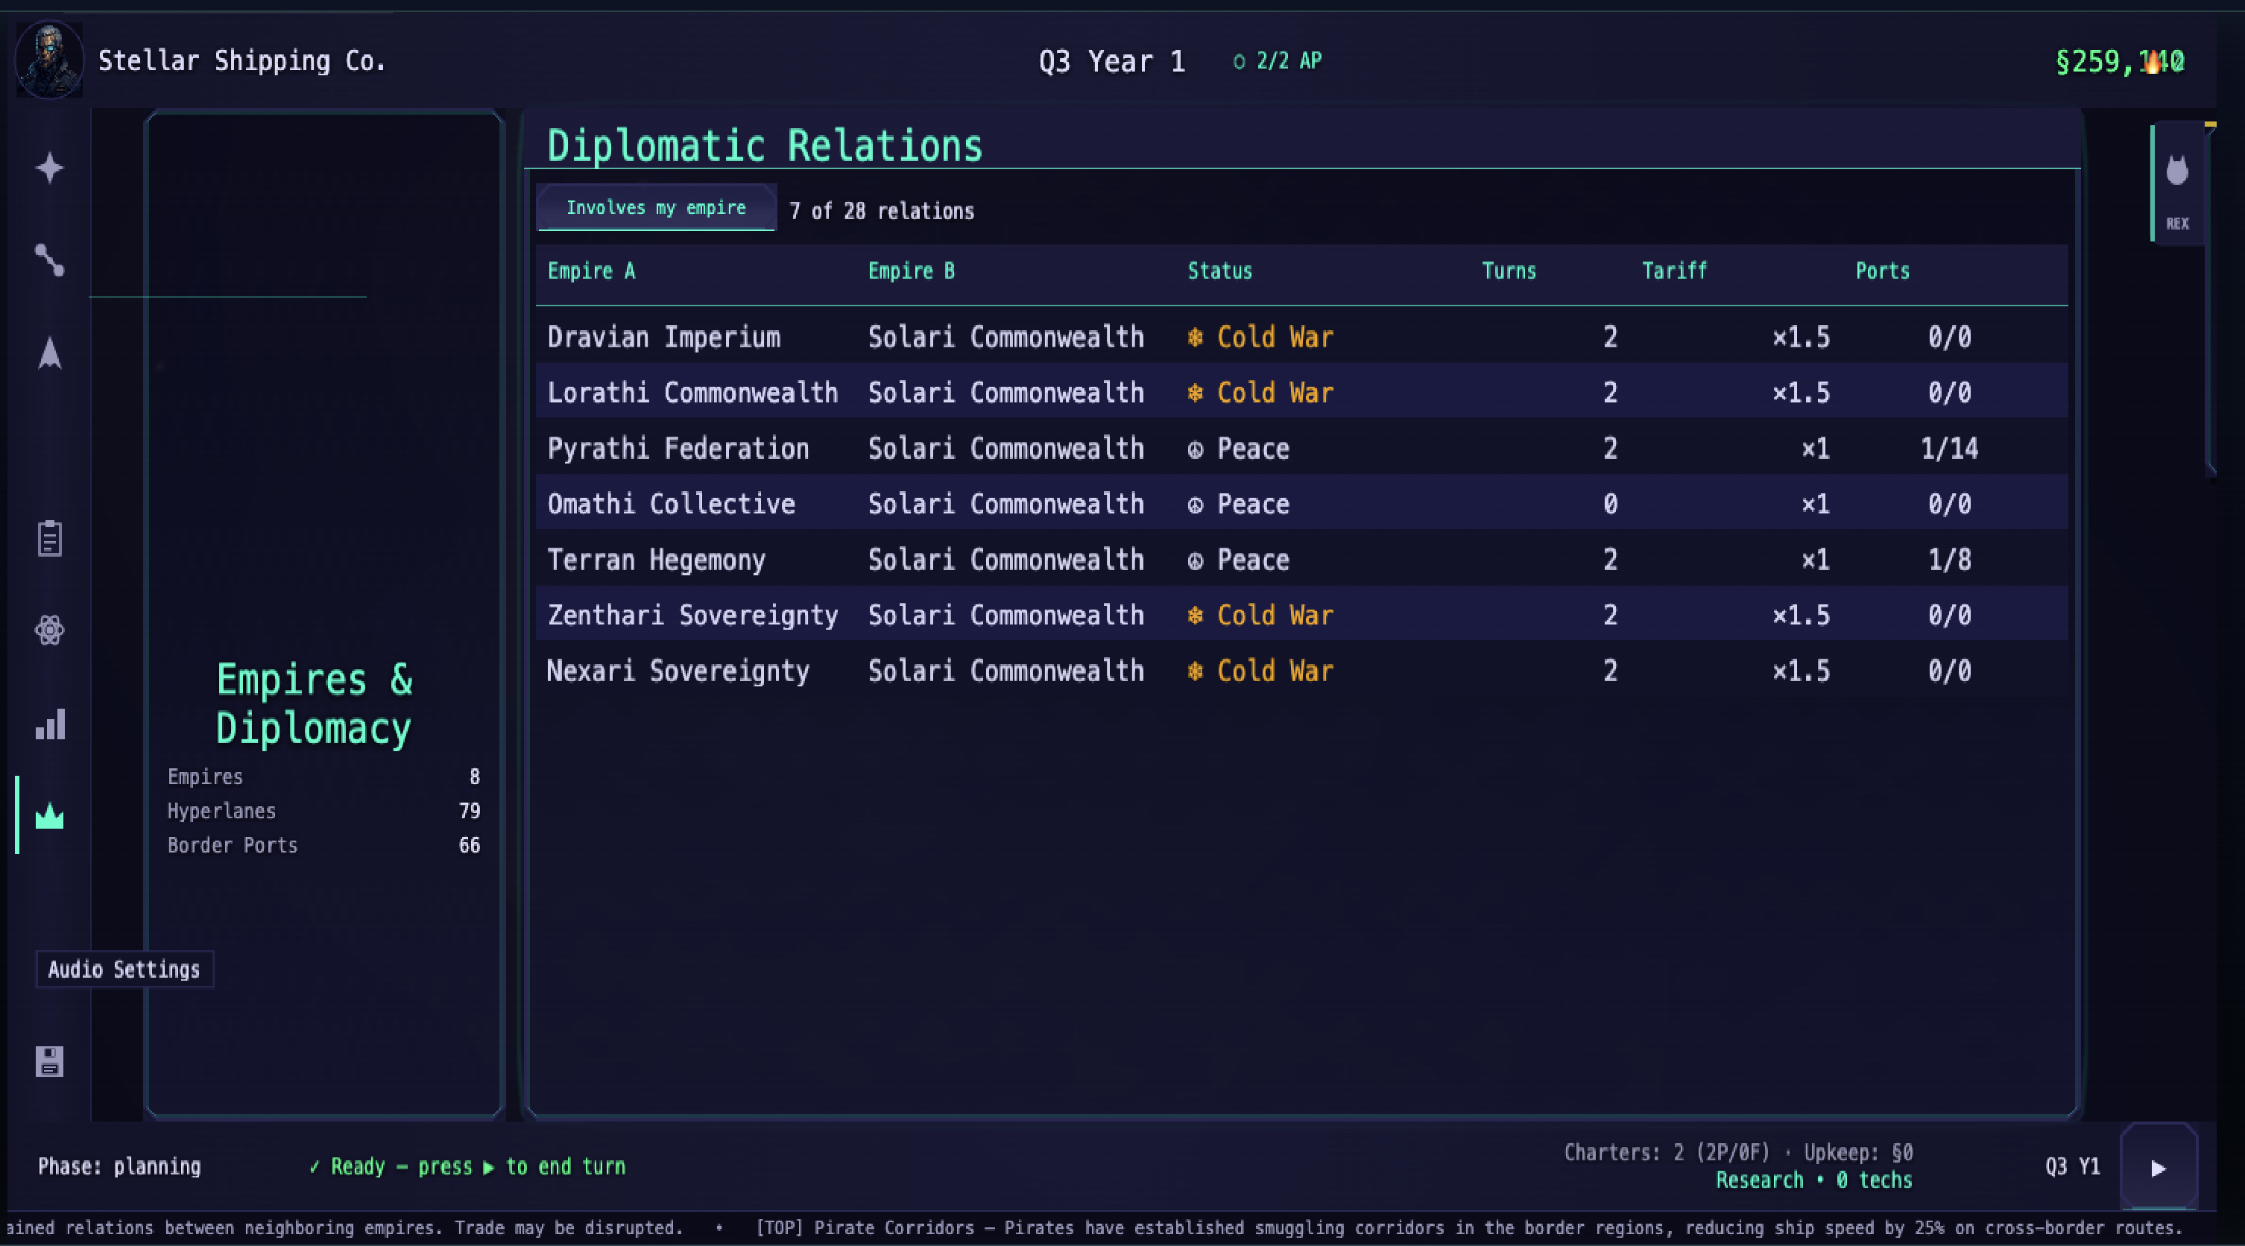Sort by Empire A column header
2245x1246 pixels.
[x=592, y=271]
